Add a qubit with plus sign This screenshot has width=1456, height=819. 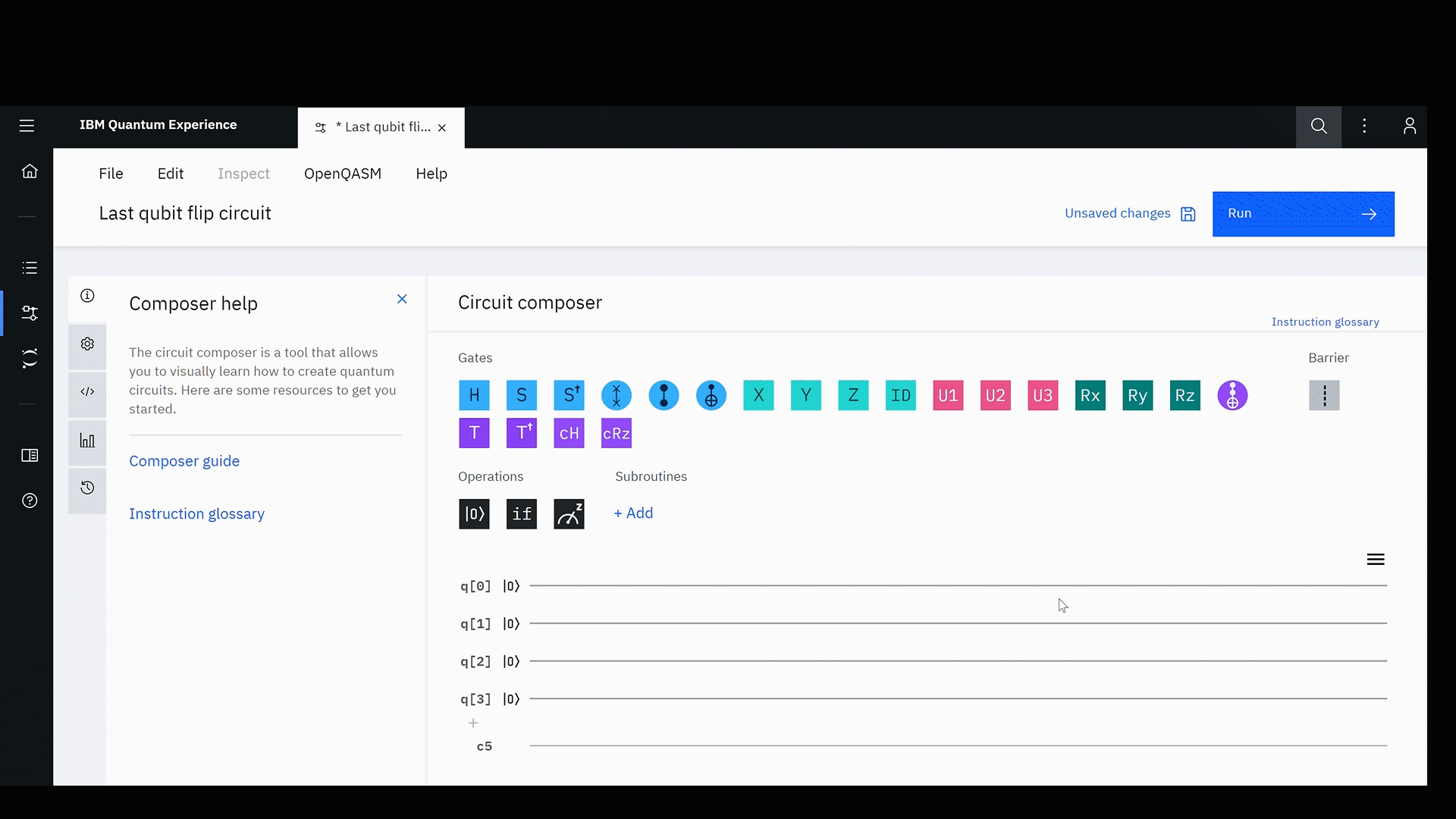473,723
